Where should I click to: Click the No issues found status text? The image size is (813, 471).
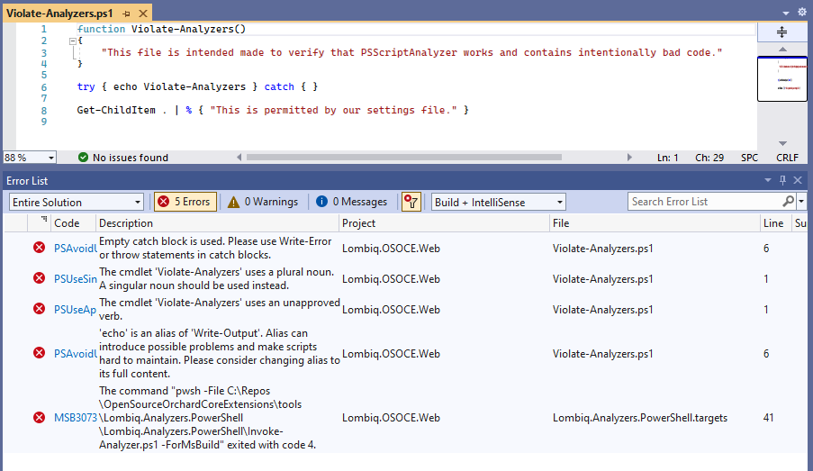[131, 158]
